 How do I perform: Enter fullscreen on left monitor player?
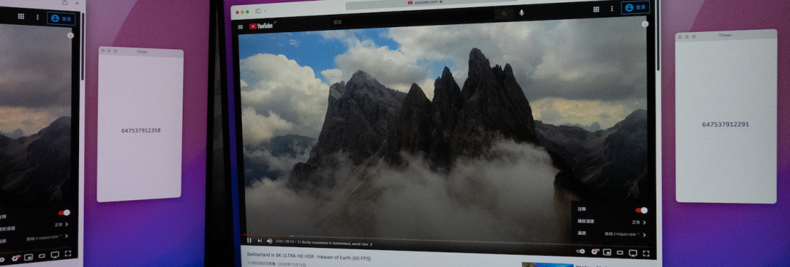tap(67, 253)
